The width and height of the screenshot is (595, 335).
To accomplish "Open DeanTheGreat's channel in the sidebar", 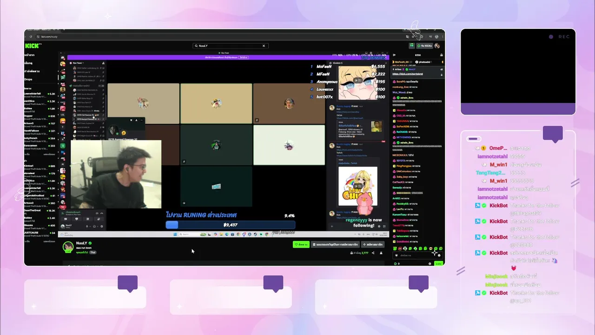I will pyautogui.click(x=40, y=211).
